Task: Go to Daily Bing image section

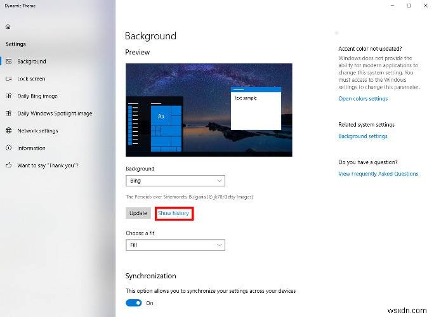Action: [58, 96]
